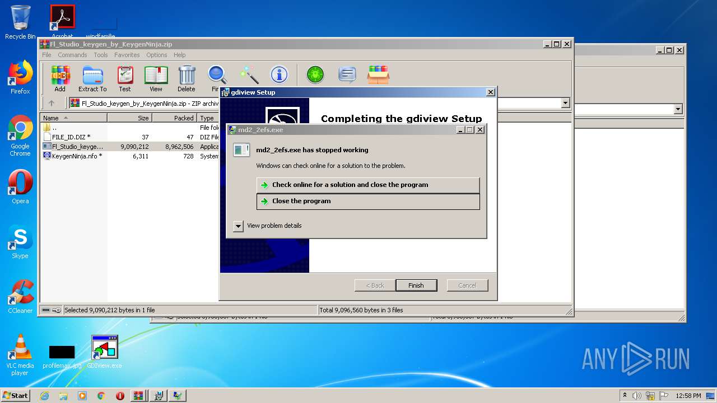This screenshot has height=403, width=717.
Task: Sort file list by Packed column
Action: coord(174,118)
